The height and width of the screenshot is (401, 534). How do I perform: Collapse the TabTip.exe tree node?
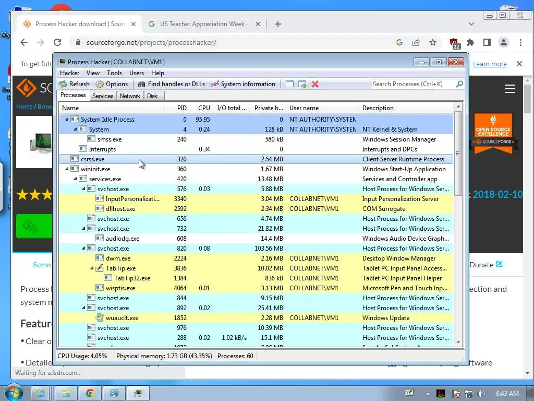92,268
